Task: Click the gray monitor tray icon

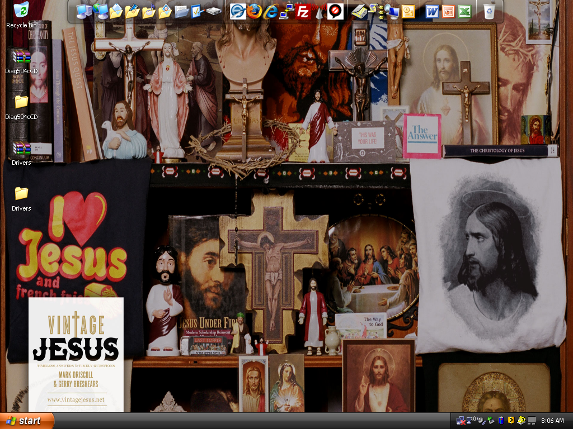Action: [x=532, y=421]
